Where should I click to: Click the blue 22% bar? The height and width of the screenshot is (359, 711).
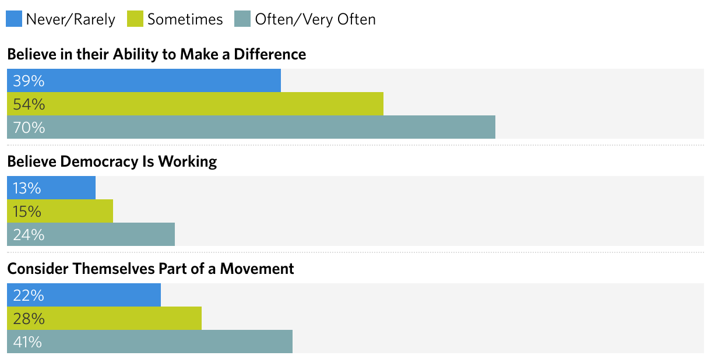84,295
